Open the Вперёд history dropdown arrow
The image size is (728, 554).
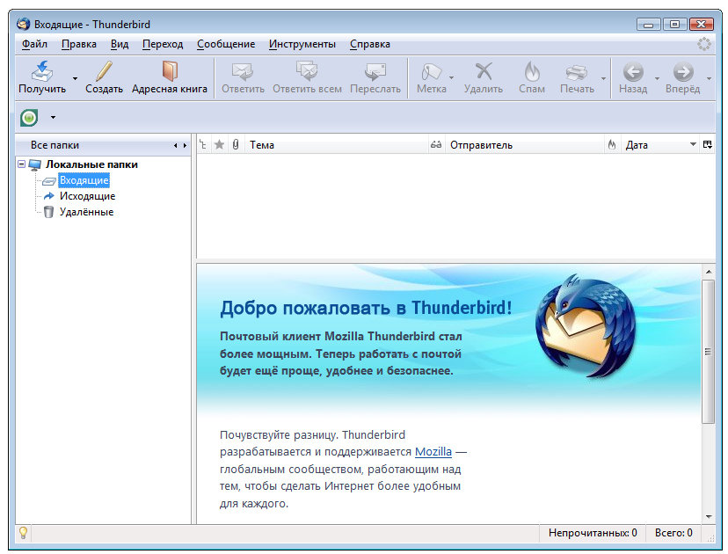[709, 78]
